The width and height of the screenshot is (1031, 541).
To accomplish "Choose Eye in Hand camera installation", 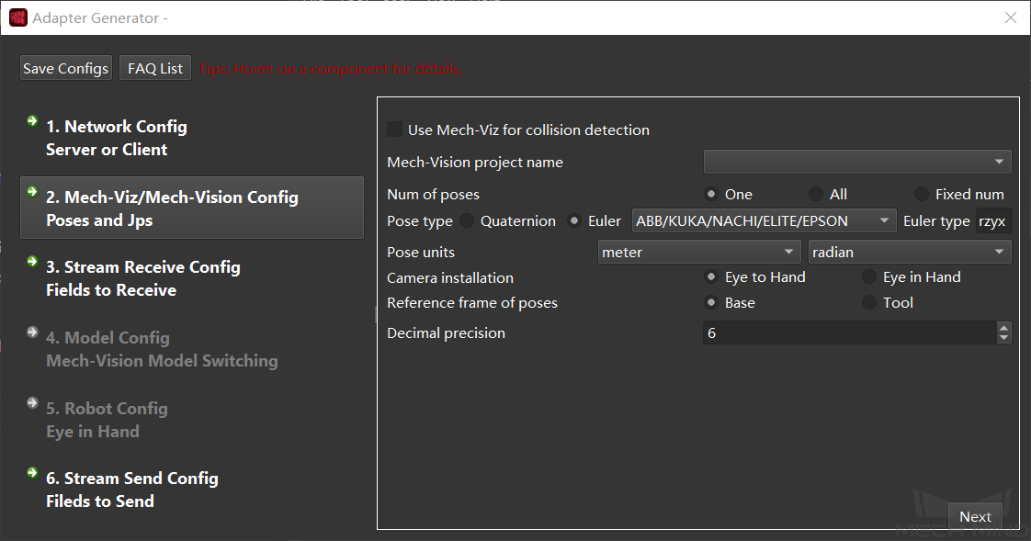I will click(x=869, y=276).
